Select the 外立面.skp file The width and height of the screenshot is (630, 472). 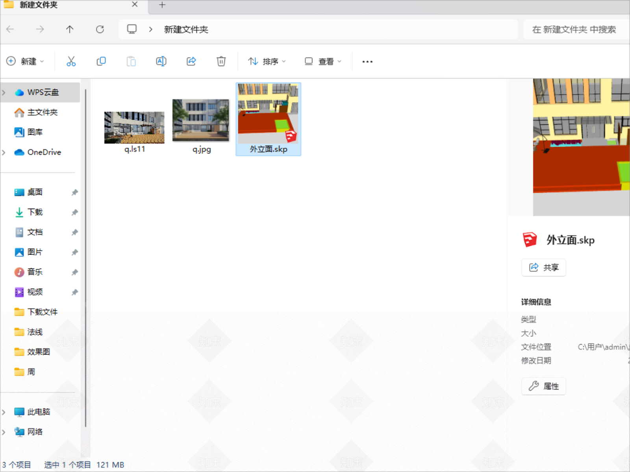point(269,119)
